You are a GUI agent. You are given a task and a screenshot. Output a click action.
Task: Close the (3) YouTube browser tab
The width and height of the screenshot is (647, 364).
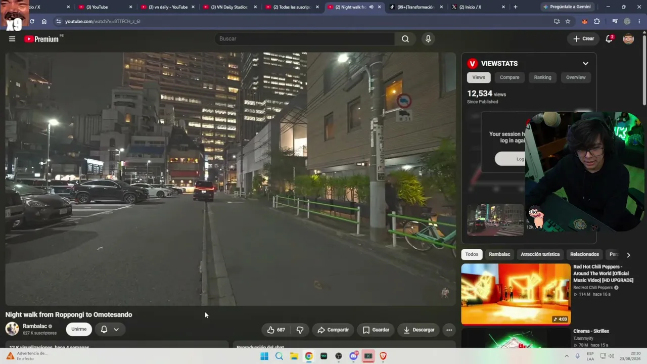[x=130, y=7]
